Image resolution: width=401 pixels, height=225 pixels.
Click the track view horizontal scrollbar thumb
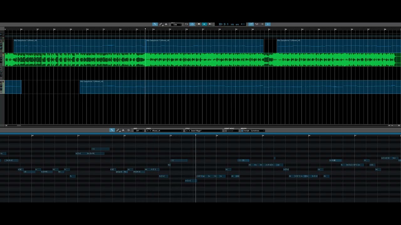click(x=19, y=125)
